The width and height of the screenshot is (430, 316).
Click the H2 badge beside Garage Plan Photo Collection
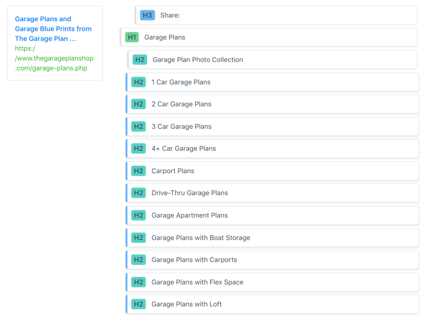pyautogui.click(x=140, y=60)
